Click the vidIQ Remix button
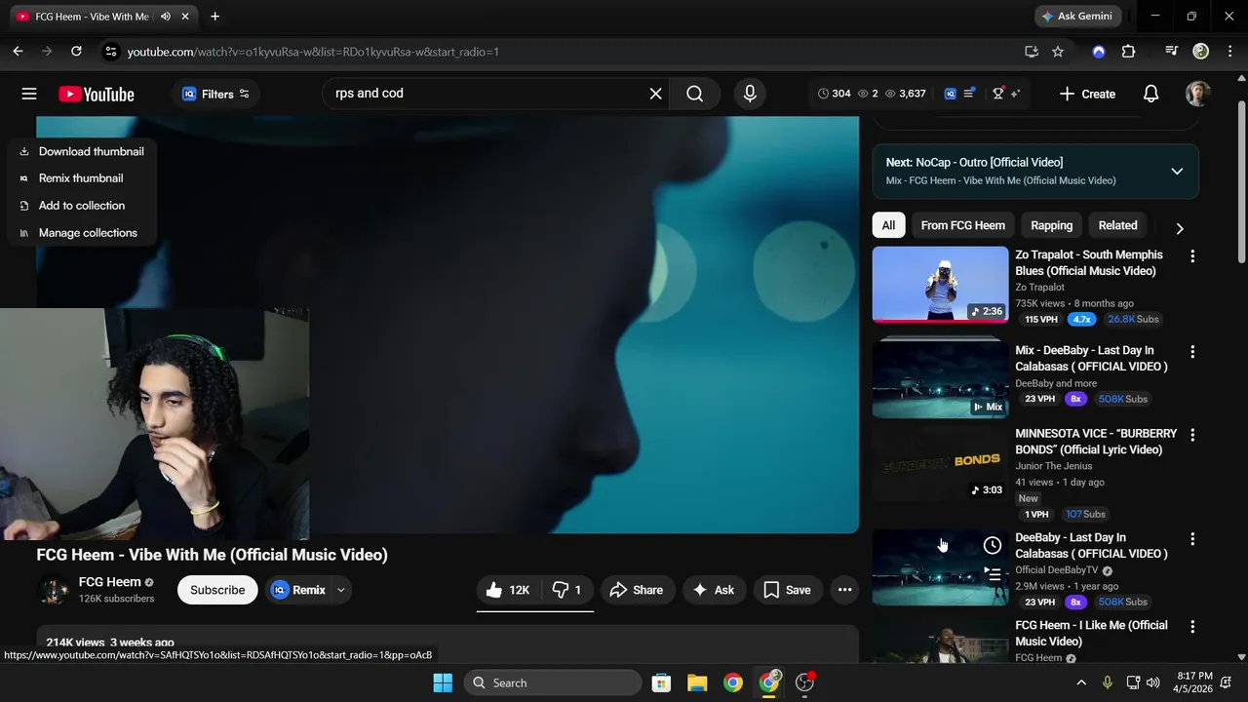Screen dimensions: 1248x702 [x=299, y=590]
